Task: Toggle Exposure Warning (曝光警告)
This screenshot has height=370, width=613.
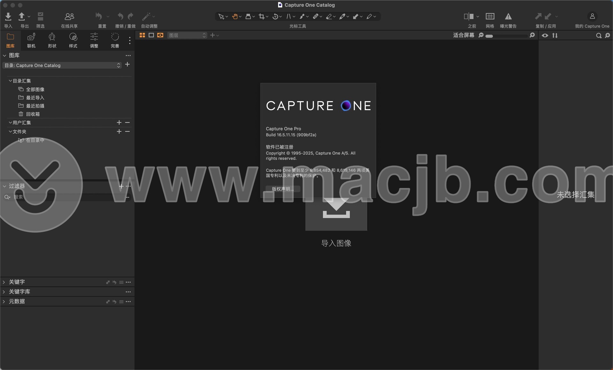Action: coord(508,16)
